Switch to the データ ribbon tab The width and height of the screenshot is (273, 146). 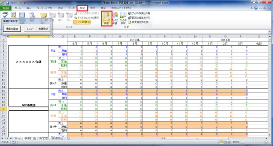(71, 8)
